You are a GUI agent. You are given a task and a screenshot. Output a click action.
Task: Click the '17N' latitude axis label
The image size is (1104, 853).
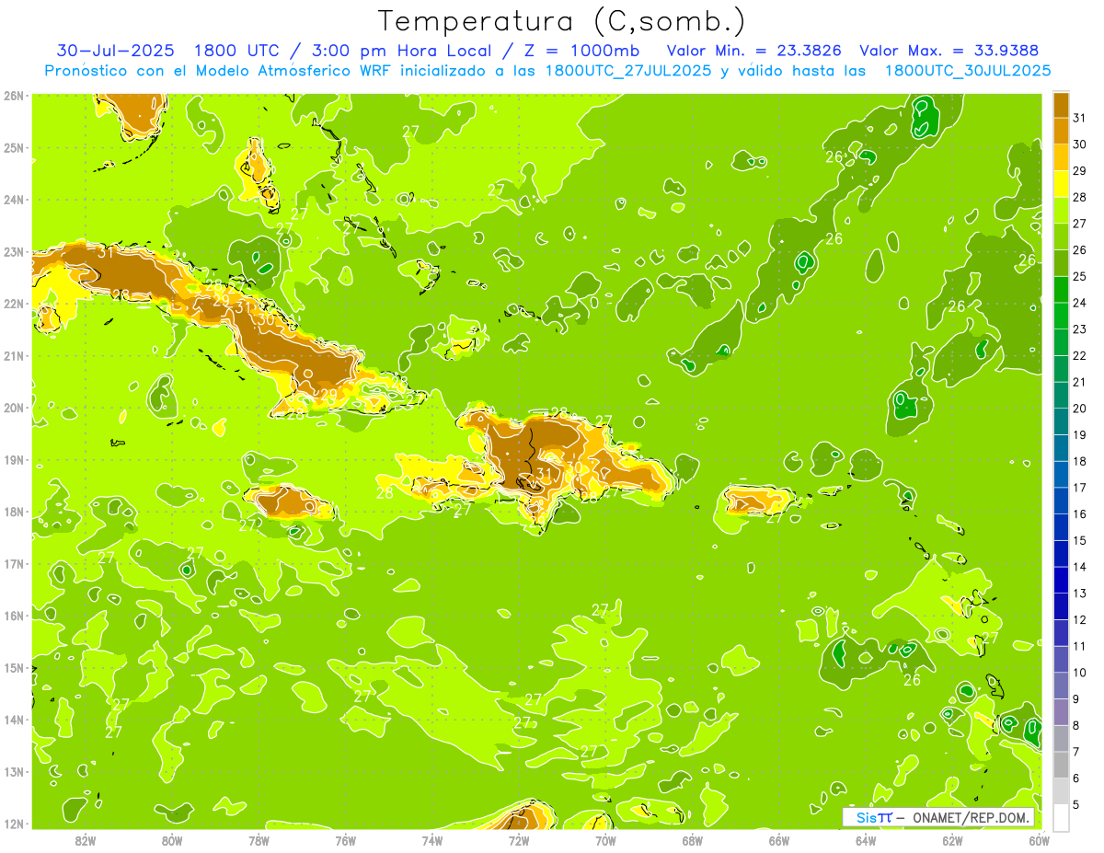tap(13, 563)
